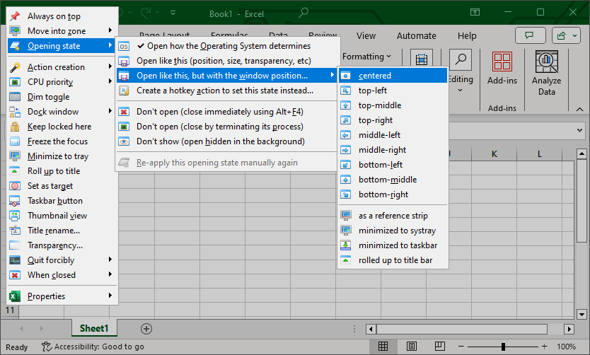Image resolution: width=590 pixels, height=355 pixels.
Task: Click the Sheet1 tab
Action: pyautogui.click(x=94, y=328)
